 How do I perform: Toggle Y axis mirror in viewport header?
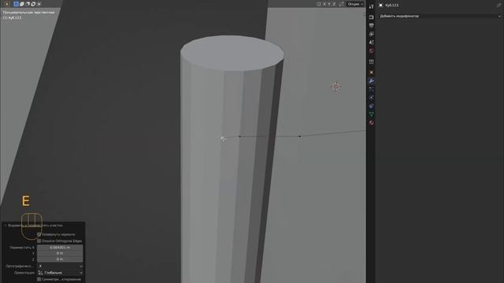[329, 4]
